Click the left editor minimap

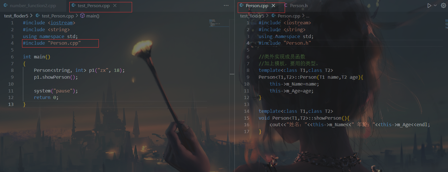tap(219, 23)
